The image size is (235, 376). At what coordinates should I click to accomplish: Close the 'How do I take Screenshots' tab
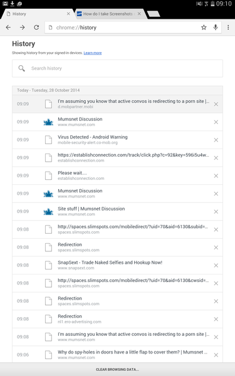click(x=139, y=14)
